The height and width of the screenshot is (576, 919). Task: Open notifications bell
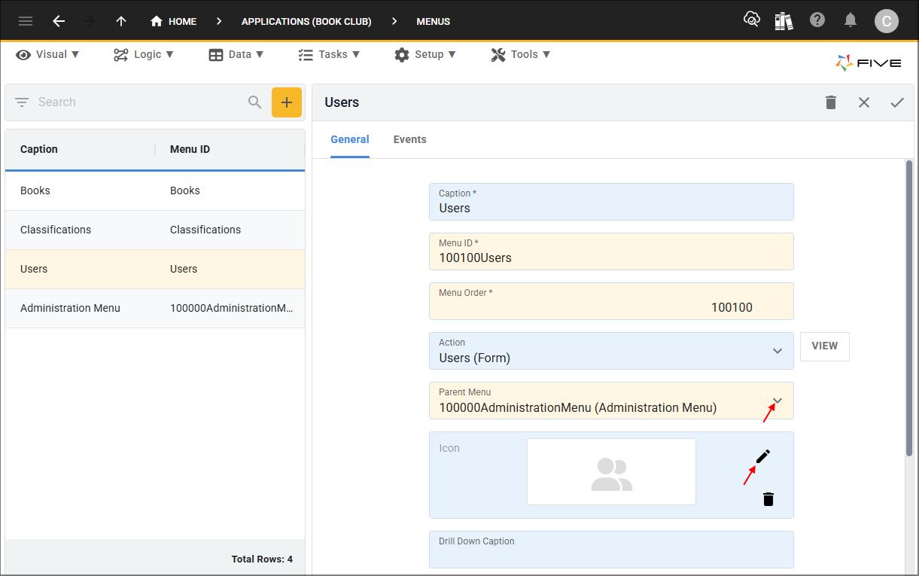pos(851,20)
